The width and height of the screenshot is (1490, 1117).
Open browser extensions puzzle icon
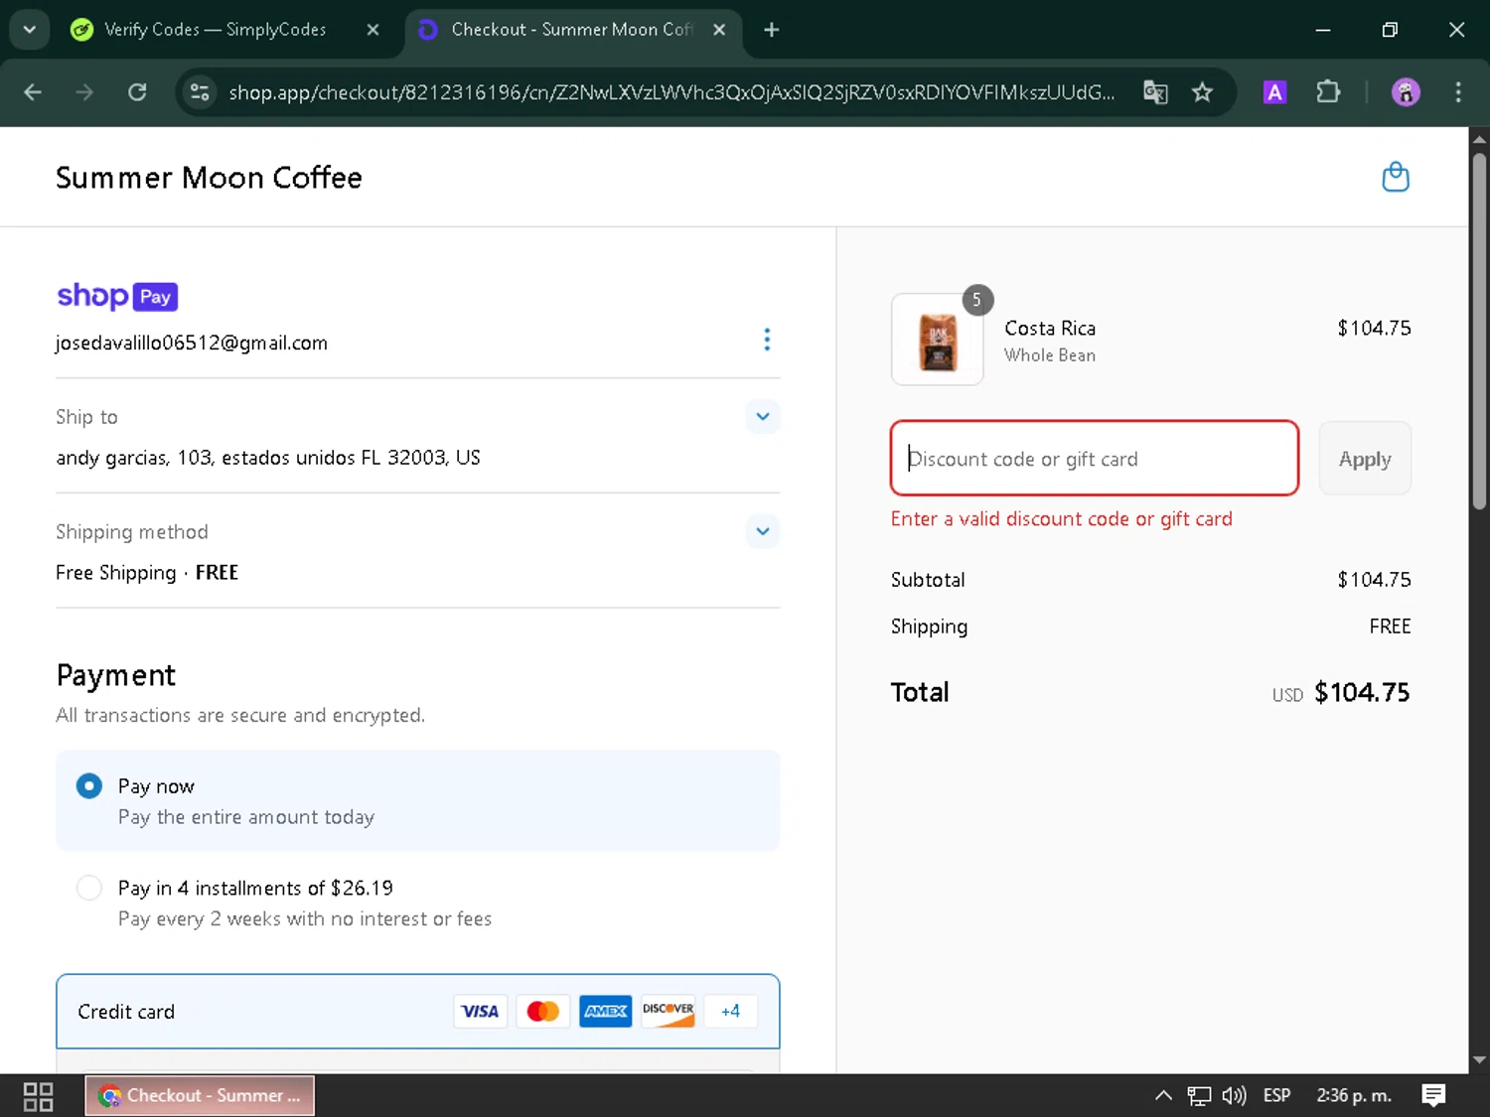click(x=1328, y=92)
